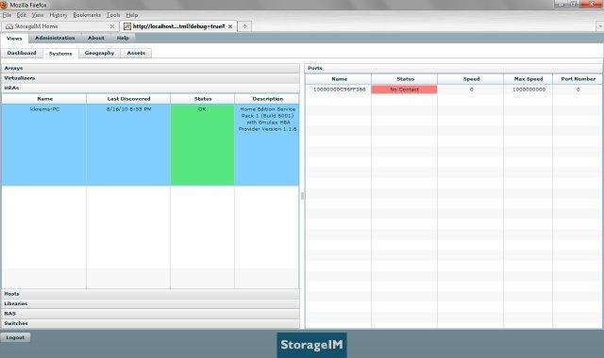The width and height of the screenshot is (604, 358).
Task: Collapse the HBAs section header
Action: pyautogui.click(x=151, y=88)
